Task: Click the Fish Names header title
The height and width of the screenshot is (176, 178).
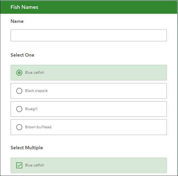Action: tap(24, 7)
